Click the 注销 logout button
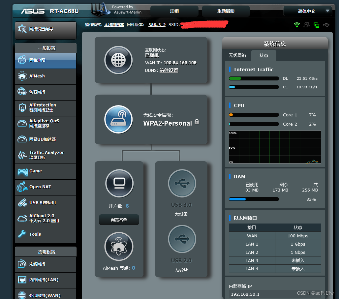The width and height of the screenshot is (339, 299). pos(174,11)
